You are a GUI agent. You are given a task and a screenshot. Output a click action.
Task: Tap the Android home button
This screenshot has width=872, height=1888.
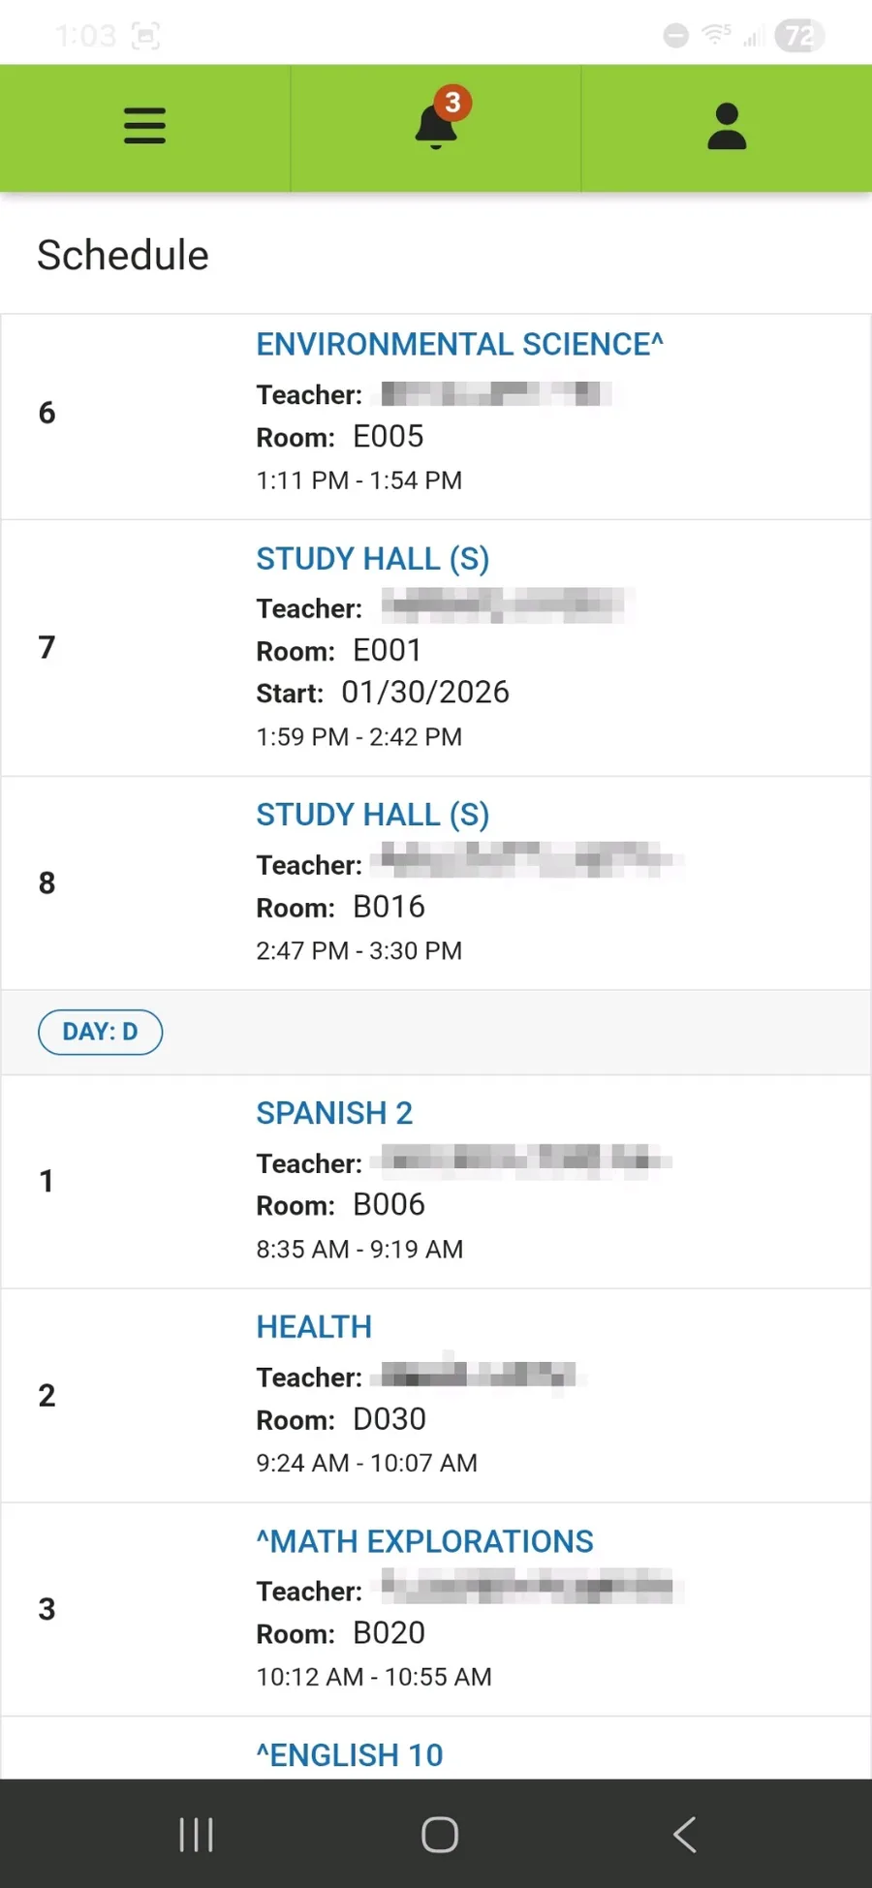439,1834
